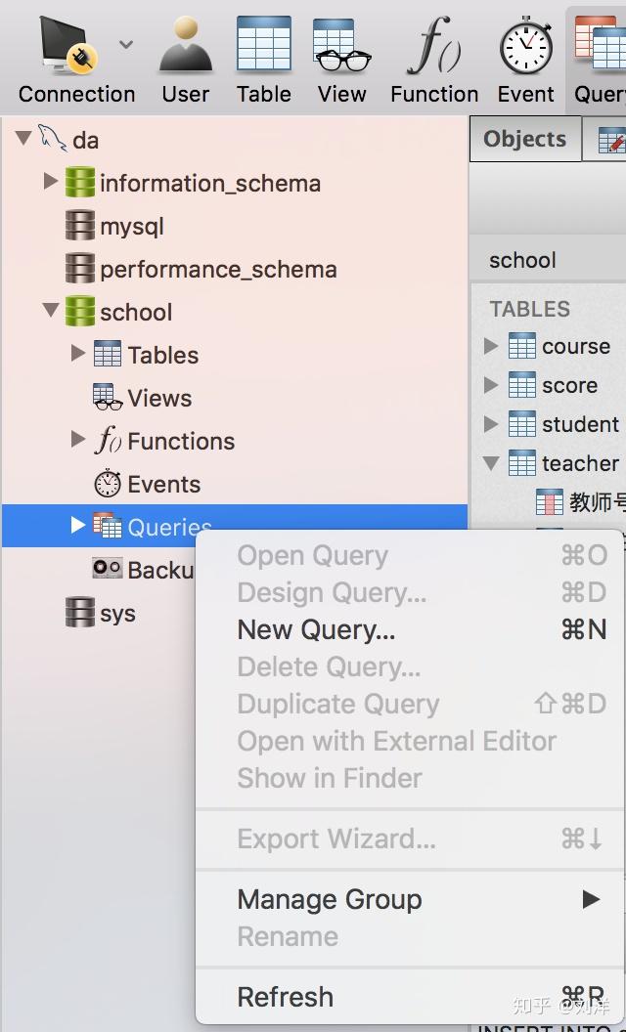
Task: Switch to the Objects tab
Action: (x=524, y=139)
